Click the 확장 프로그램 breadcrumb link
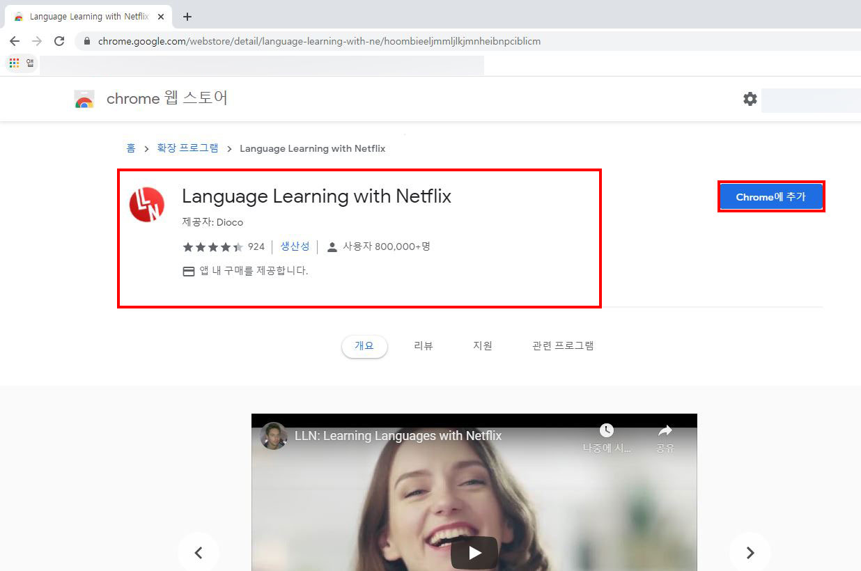The image size is (861, 571). click(187, 148)
